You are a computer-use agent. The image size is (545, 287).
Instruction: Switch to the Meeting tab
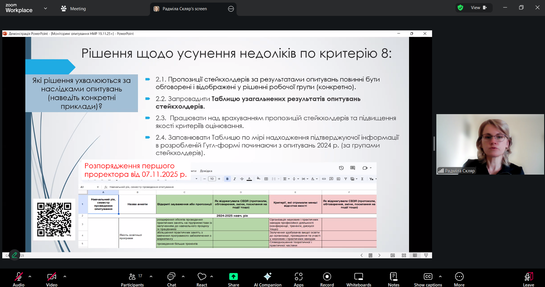tap(73, 9)
